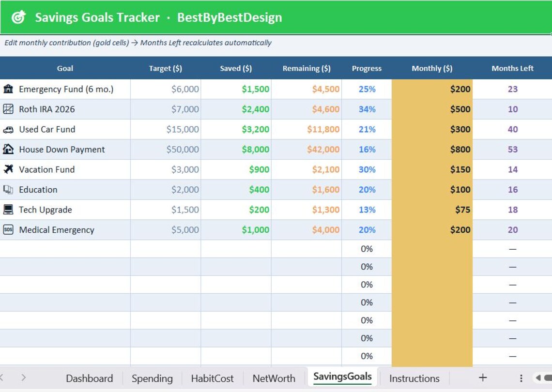
Task: Go to next sheet tabs arrow
Action: [23, 377]
